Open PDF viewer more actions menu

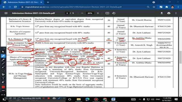(176, 13)
